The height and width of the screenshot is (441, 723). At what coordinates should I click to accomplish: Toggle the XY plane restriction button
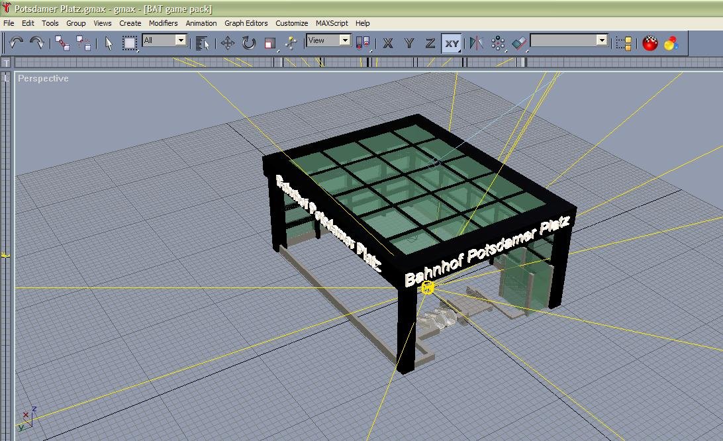pyautogui.click(x=452, y=43)
